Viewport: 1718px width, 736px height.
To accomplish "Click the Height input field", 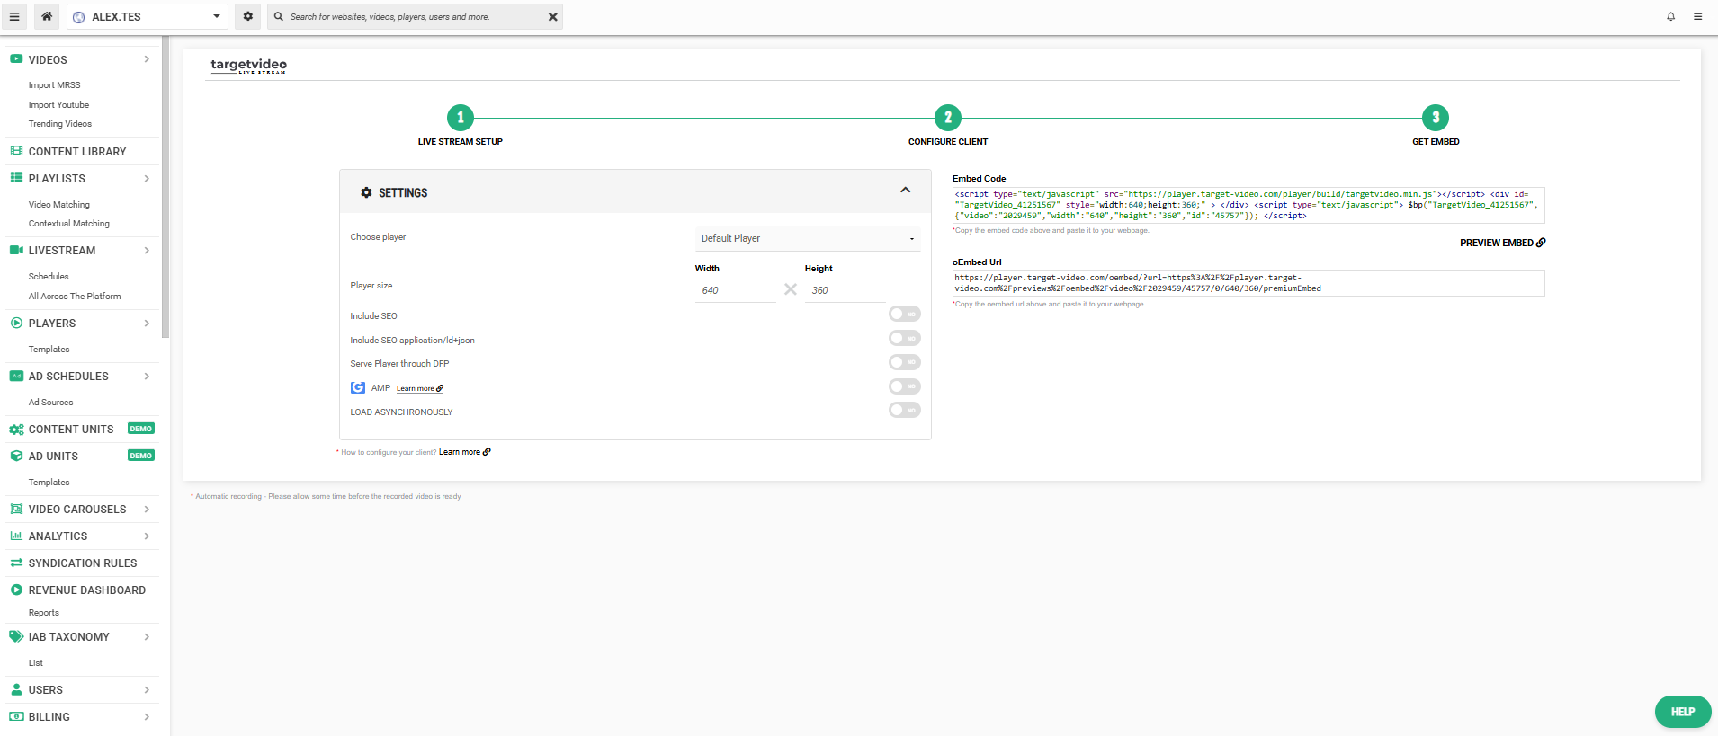I will [x=845, y=290].
